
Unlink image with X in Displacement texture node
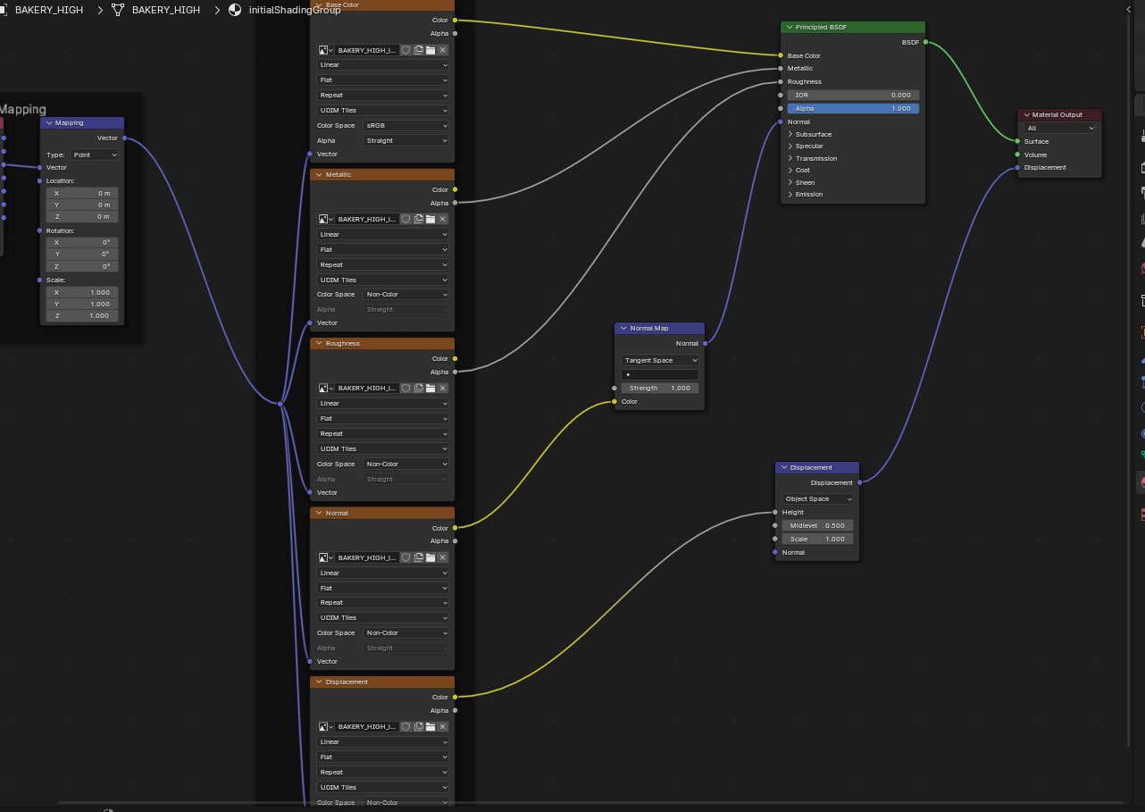[443, 726]
